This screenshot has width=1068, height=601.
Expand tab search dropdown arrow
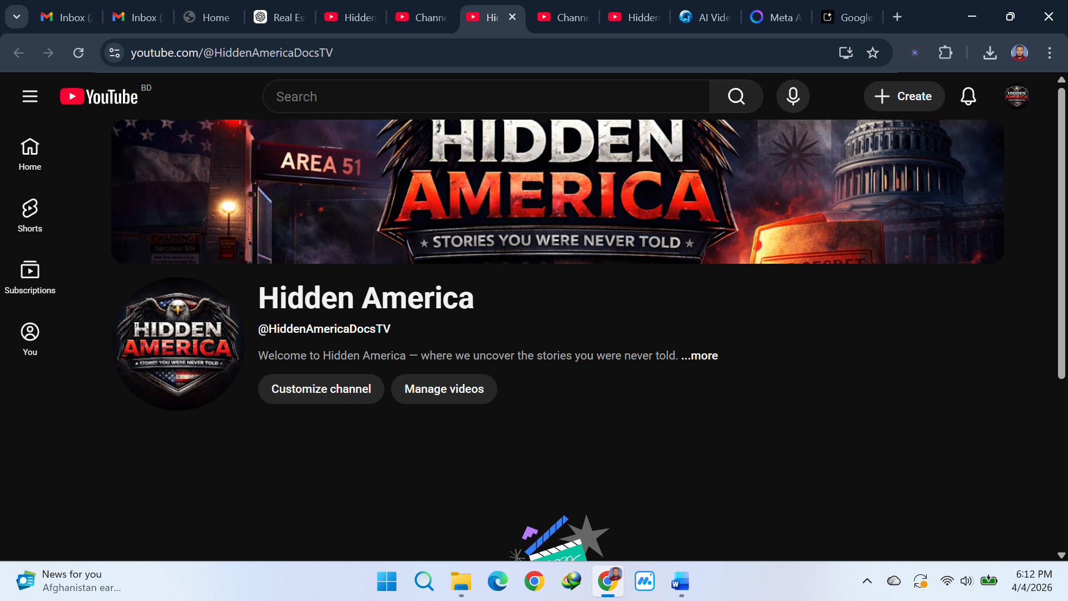pos(17,17)
